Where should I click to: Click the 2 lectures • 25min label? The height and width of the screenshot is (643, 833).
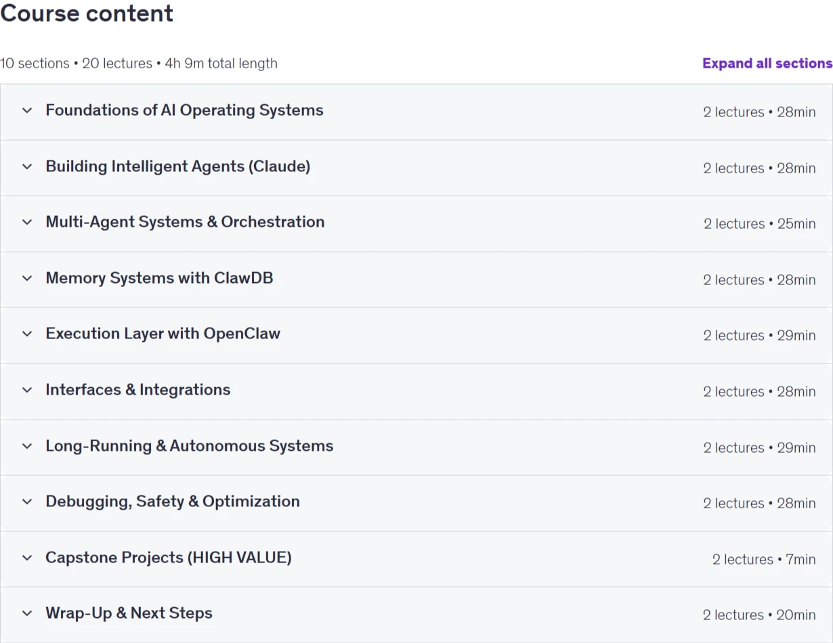click(760, 224)
